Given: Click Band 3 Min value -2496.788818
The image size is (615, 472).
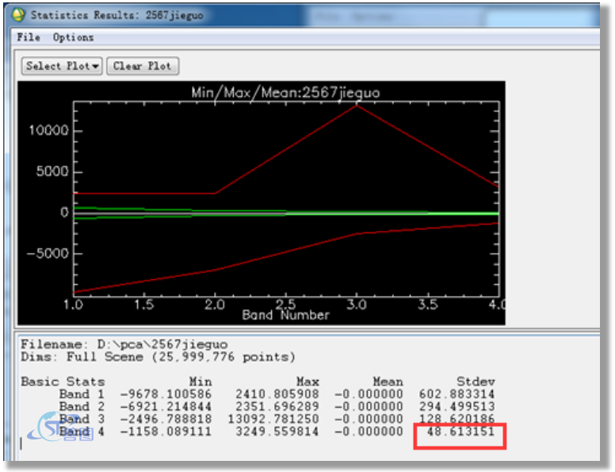Looking at the screenshot, I should coord(166,419).
